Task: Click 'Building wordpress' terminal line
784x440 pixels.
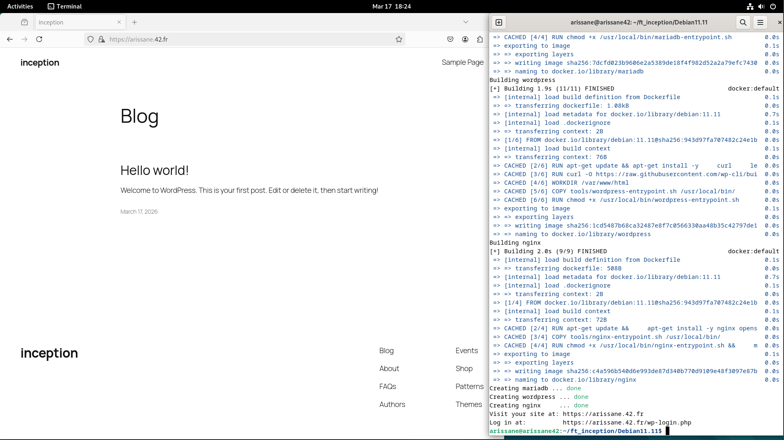Action: coord(522,80)
